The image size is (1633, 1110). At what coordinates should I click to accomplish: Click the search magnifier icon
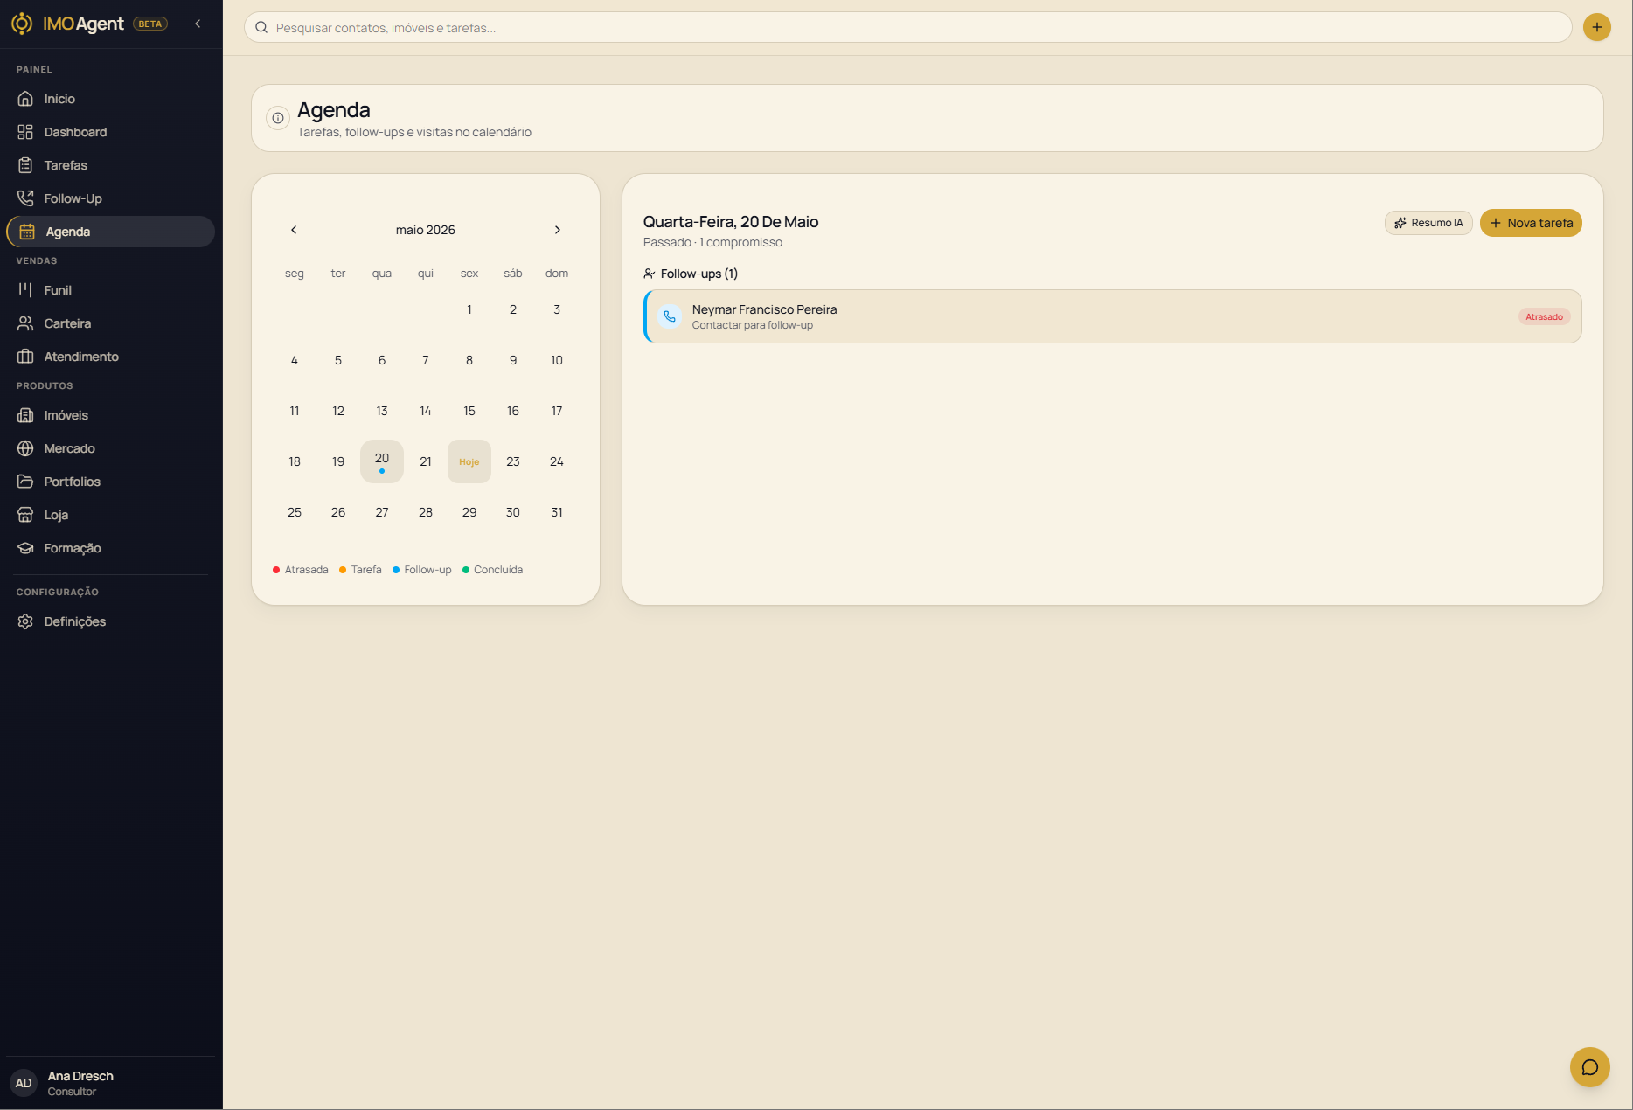pyautogui.click(x=261, y=28)
